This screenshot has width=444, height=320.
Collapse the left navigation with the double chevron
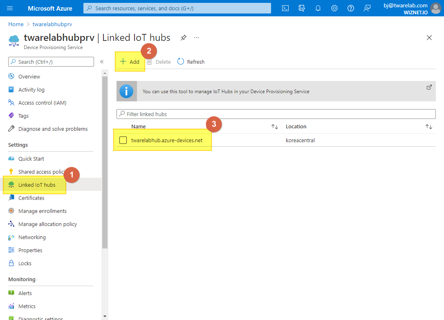(x=102, y=62)
